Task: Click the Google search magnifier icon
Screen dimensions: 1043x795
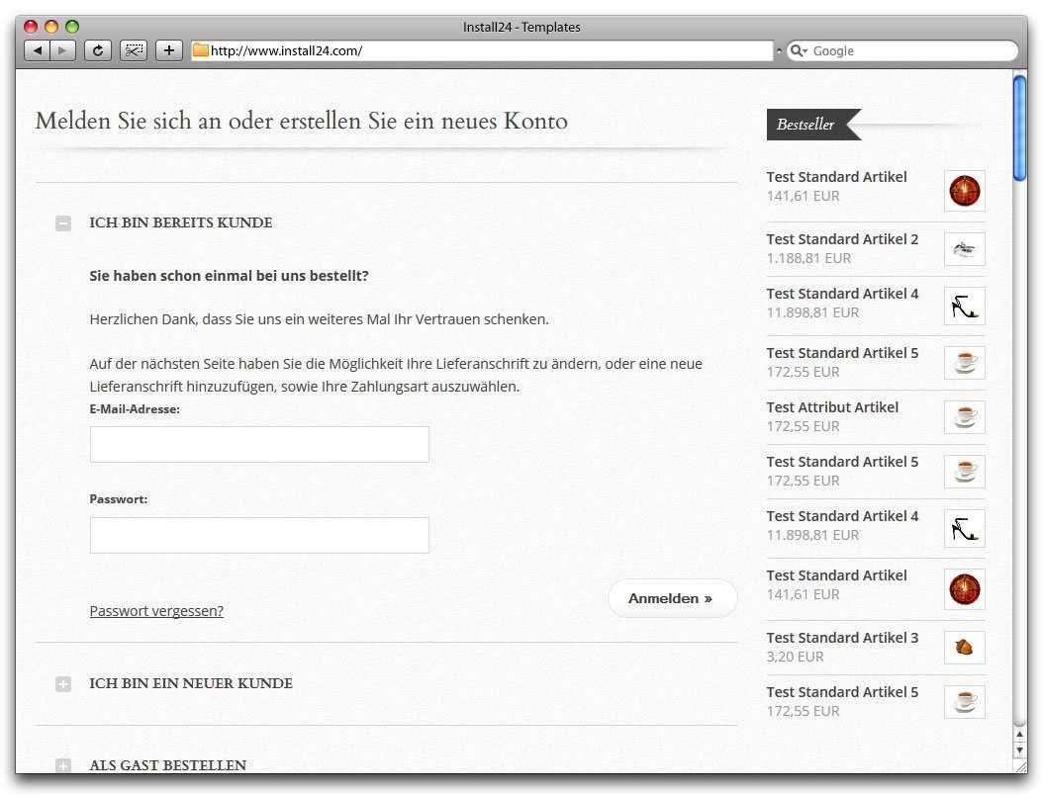Action: click(x=797, y=50)
